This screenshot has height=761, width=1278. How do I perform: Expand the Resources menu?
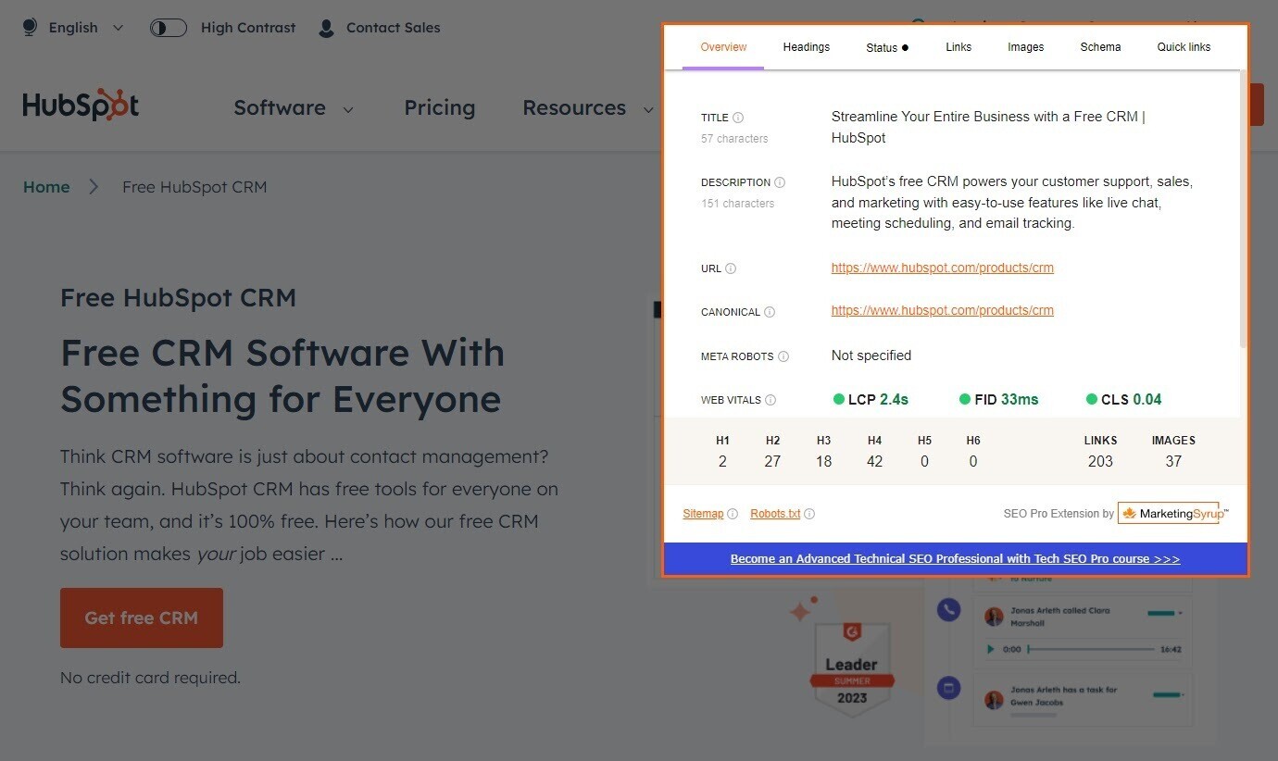[587, 107]
